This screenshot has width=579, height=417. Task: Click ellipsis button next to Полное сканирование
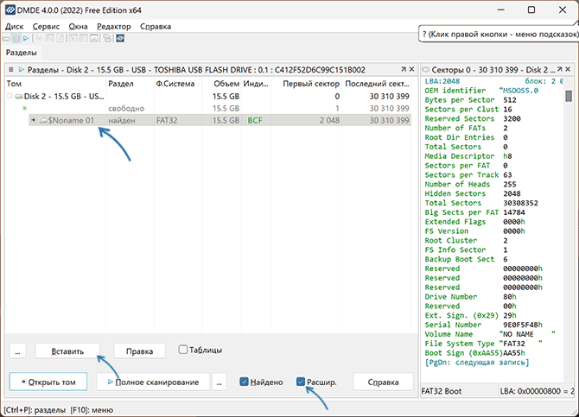[219, 382]
